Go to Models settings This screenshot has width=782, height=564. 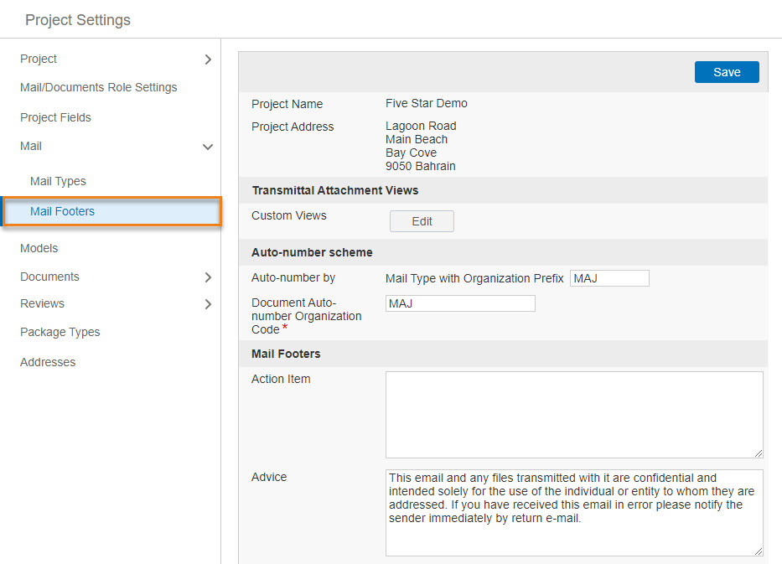[39, 248]
